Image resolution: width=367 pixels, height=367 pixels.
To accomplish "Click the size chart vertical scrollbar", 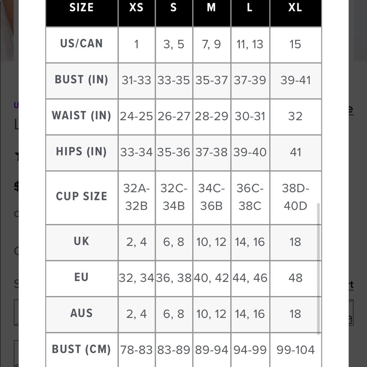I will 318,269.
